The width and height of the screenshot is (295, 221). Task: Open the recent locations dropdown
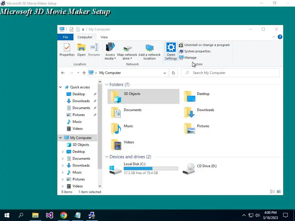(78, 73)
